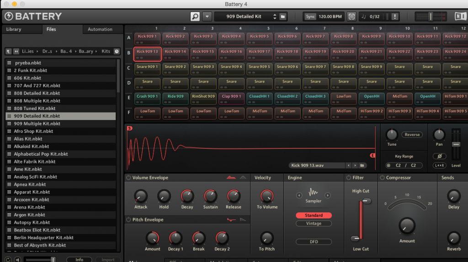Click the phase invert Ø button
468x262 pixels.
pyautogui.click(x=439, y=156)
